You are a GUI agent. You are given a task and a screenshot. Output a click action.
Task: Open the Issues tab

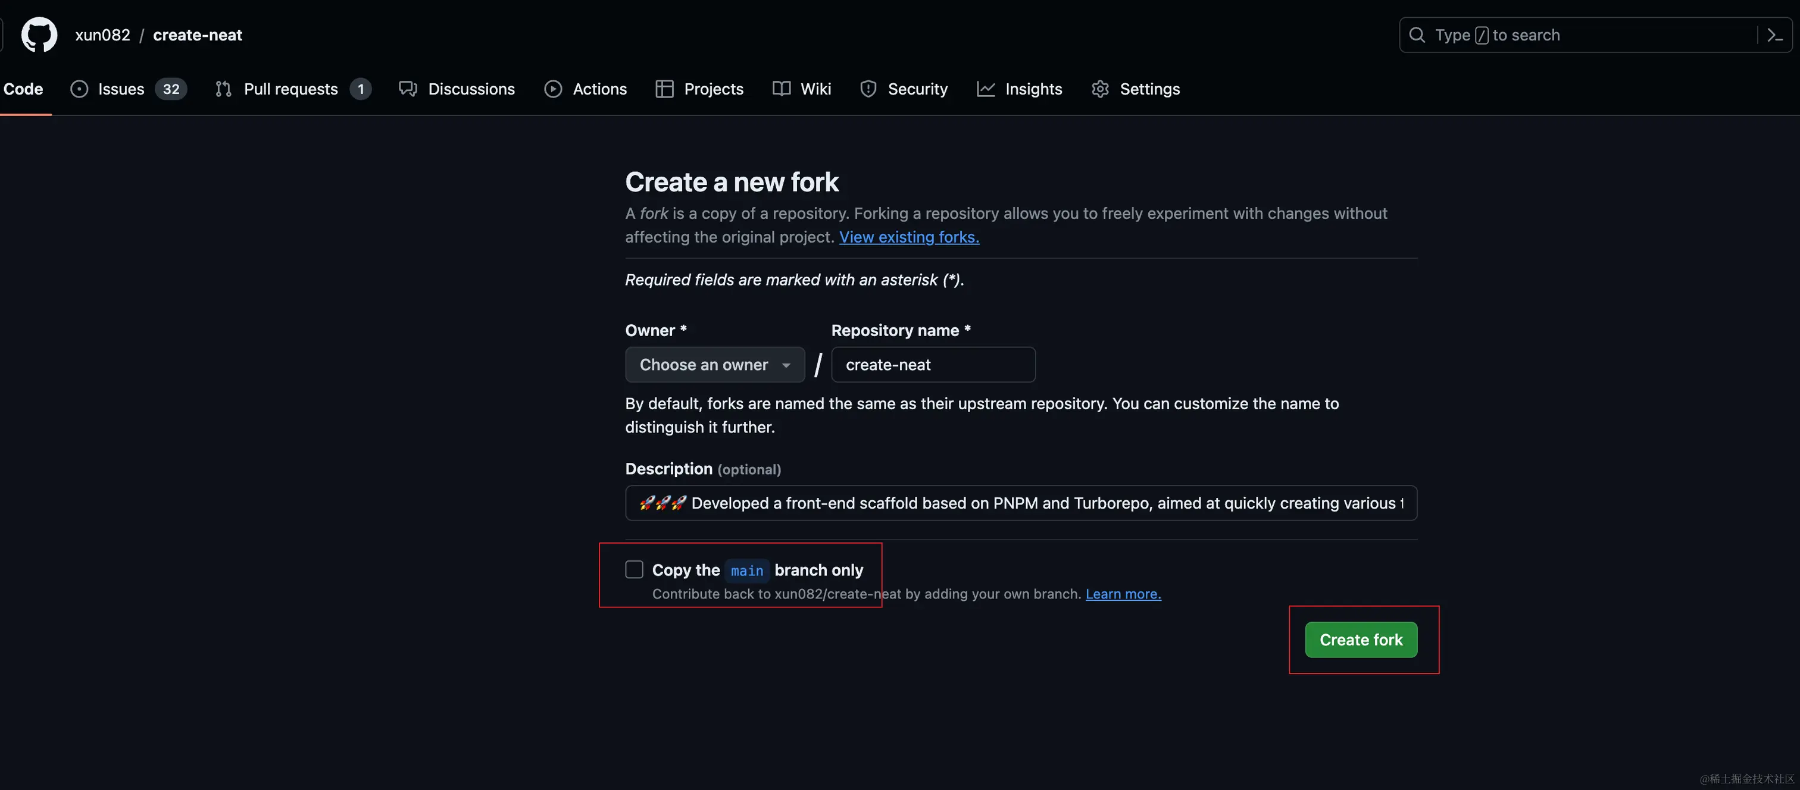(120, 89)
